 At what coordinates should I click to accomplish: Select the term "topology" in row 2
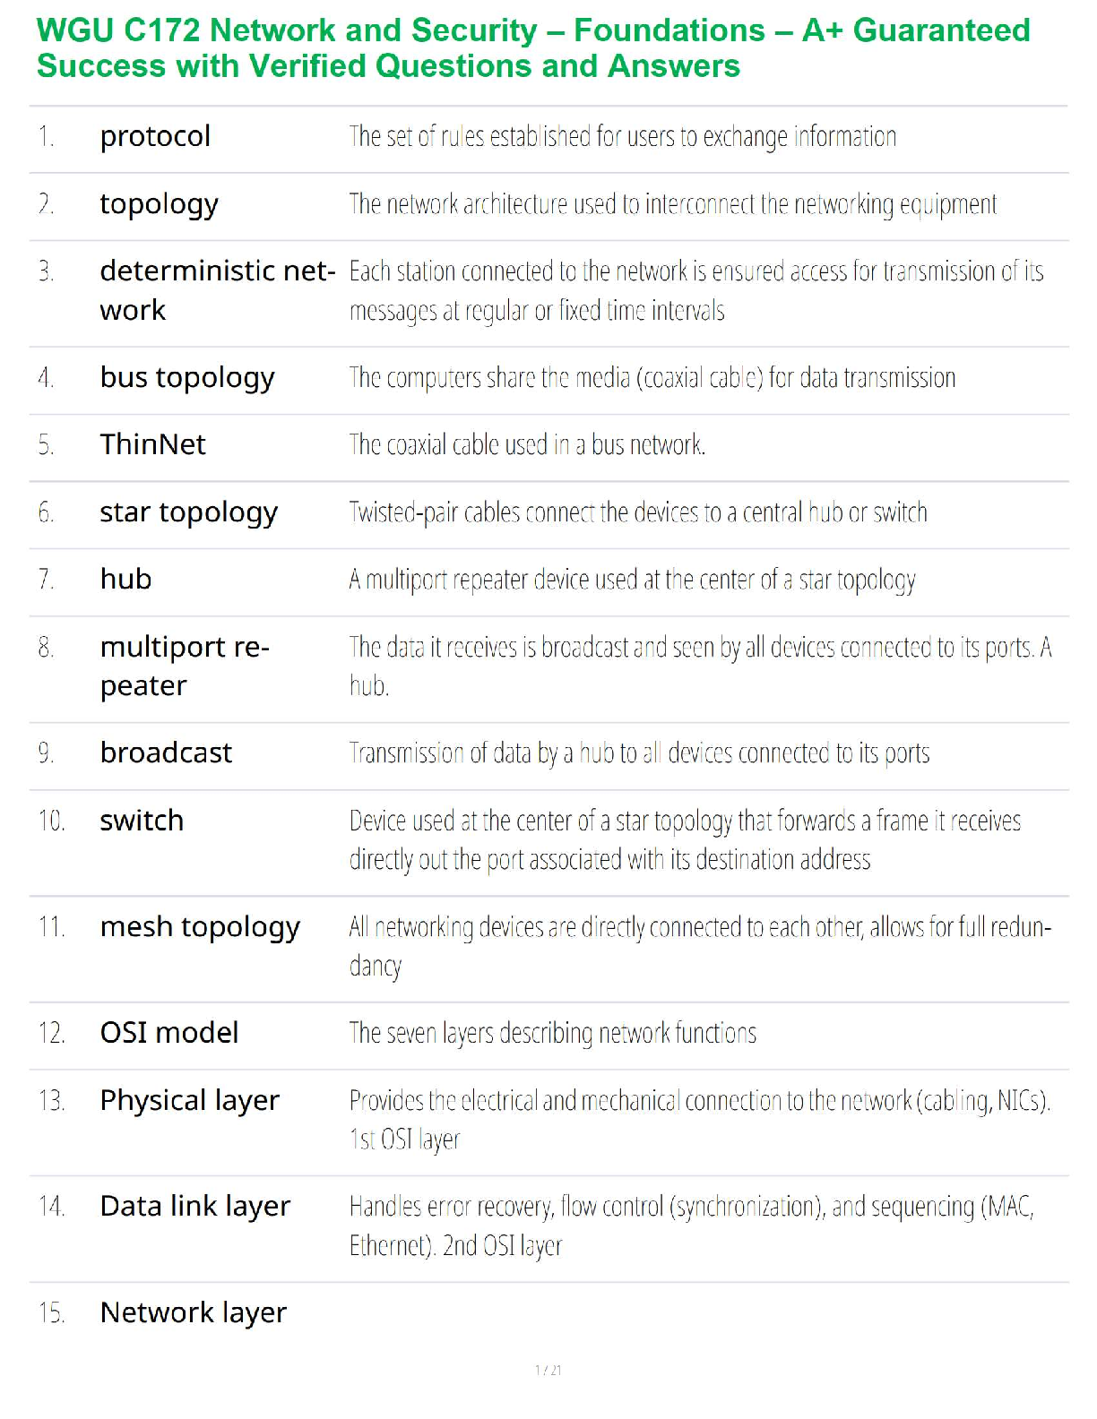tap(159, 205)
